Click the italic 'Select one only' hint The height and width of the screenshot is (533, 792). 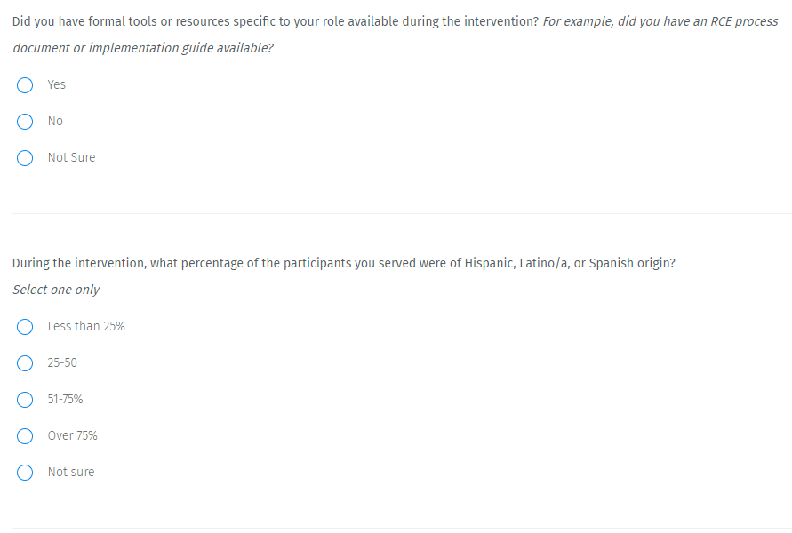pyautogui.click(x=56, y=290)
